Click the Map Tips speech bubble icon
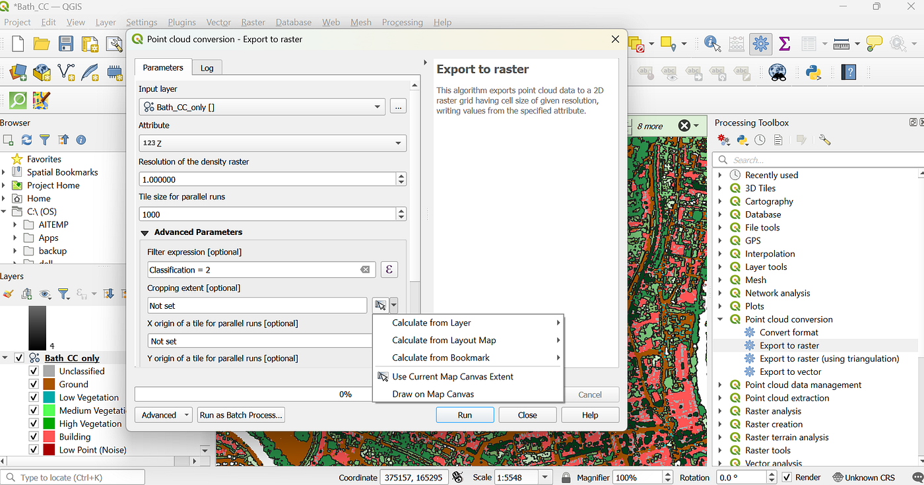Screen dimensions: 924x485 point(874,44)
